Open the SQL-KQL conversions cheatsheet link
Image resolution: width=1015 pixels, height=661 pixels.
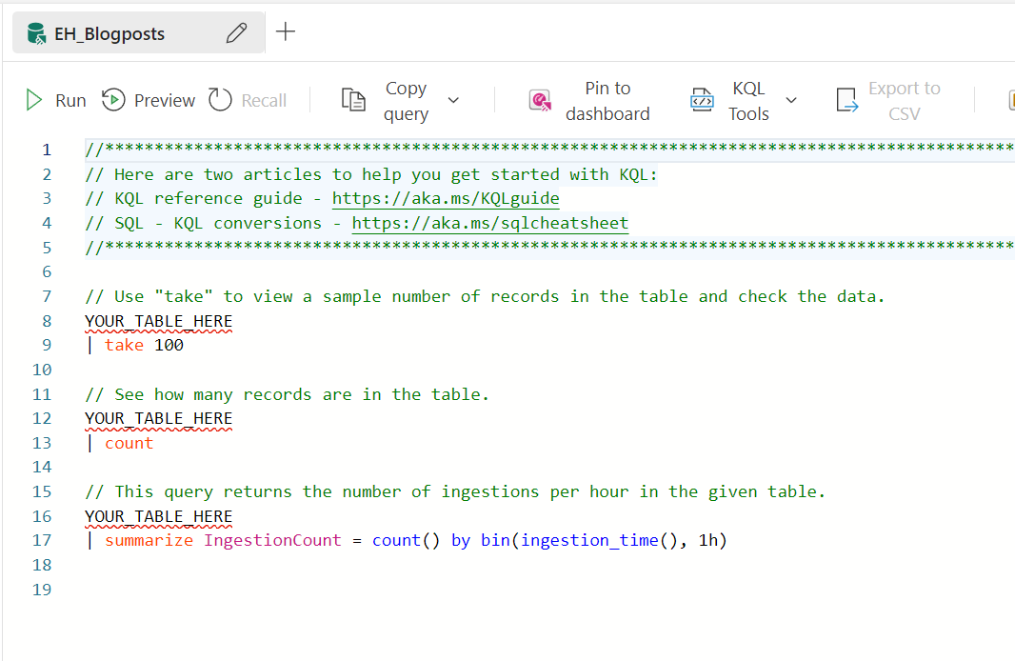point(489,222)
